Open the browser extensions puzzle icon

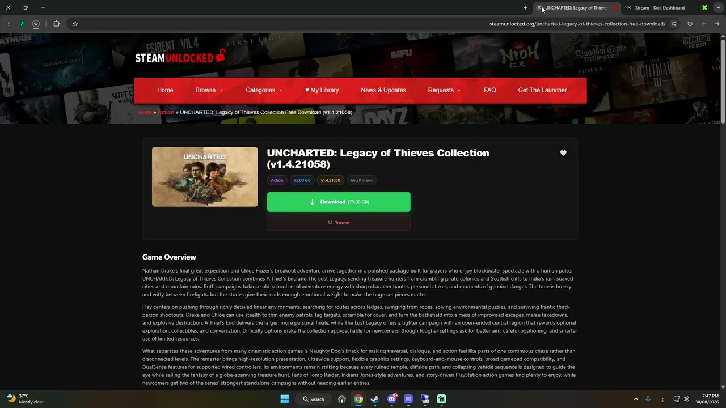tap(56, 24)
